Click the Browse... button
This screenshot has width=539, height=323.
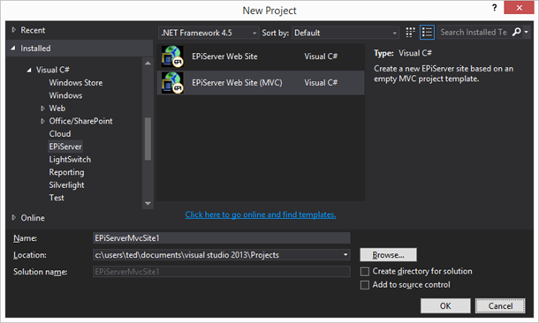coord(388,255)
